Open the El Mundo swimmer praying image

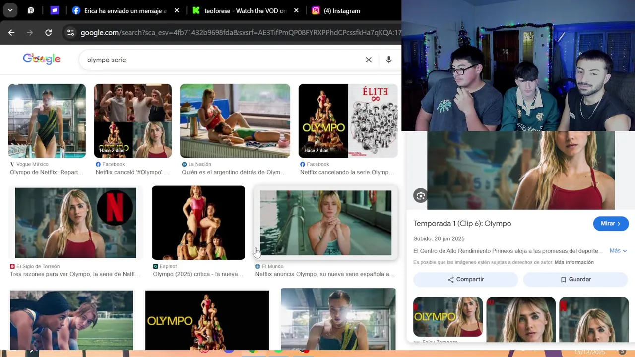point(325,223)
